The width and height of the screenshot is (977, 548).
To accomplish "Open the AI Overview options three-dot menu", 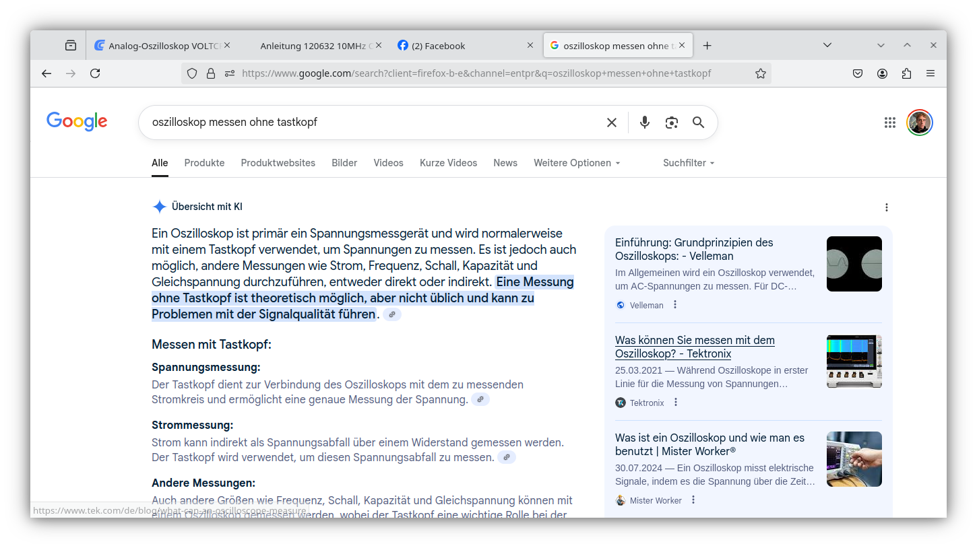I will [x=887, y=207].
